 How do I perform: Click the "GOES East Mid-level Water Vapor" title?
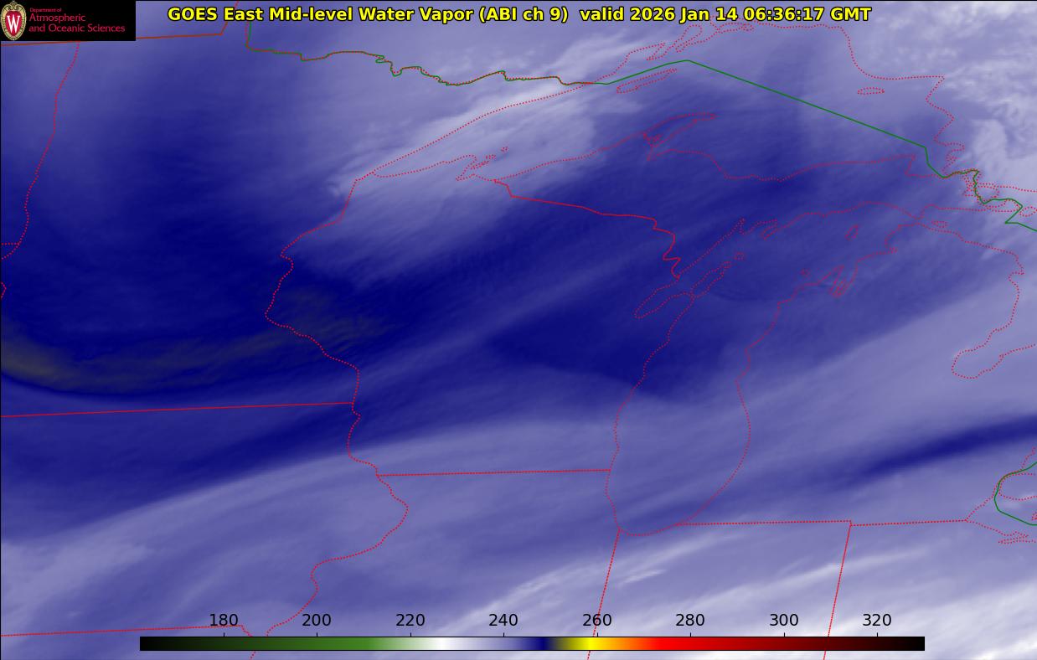(x=320, y=14)
